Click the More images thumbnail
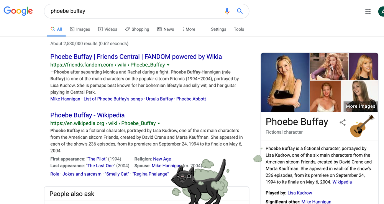Image resolution: width=384 pixels, height=204 pixels. pyautogui.click(x=360, y=96)
